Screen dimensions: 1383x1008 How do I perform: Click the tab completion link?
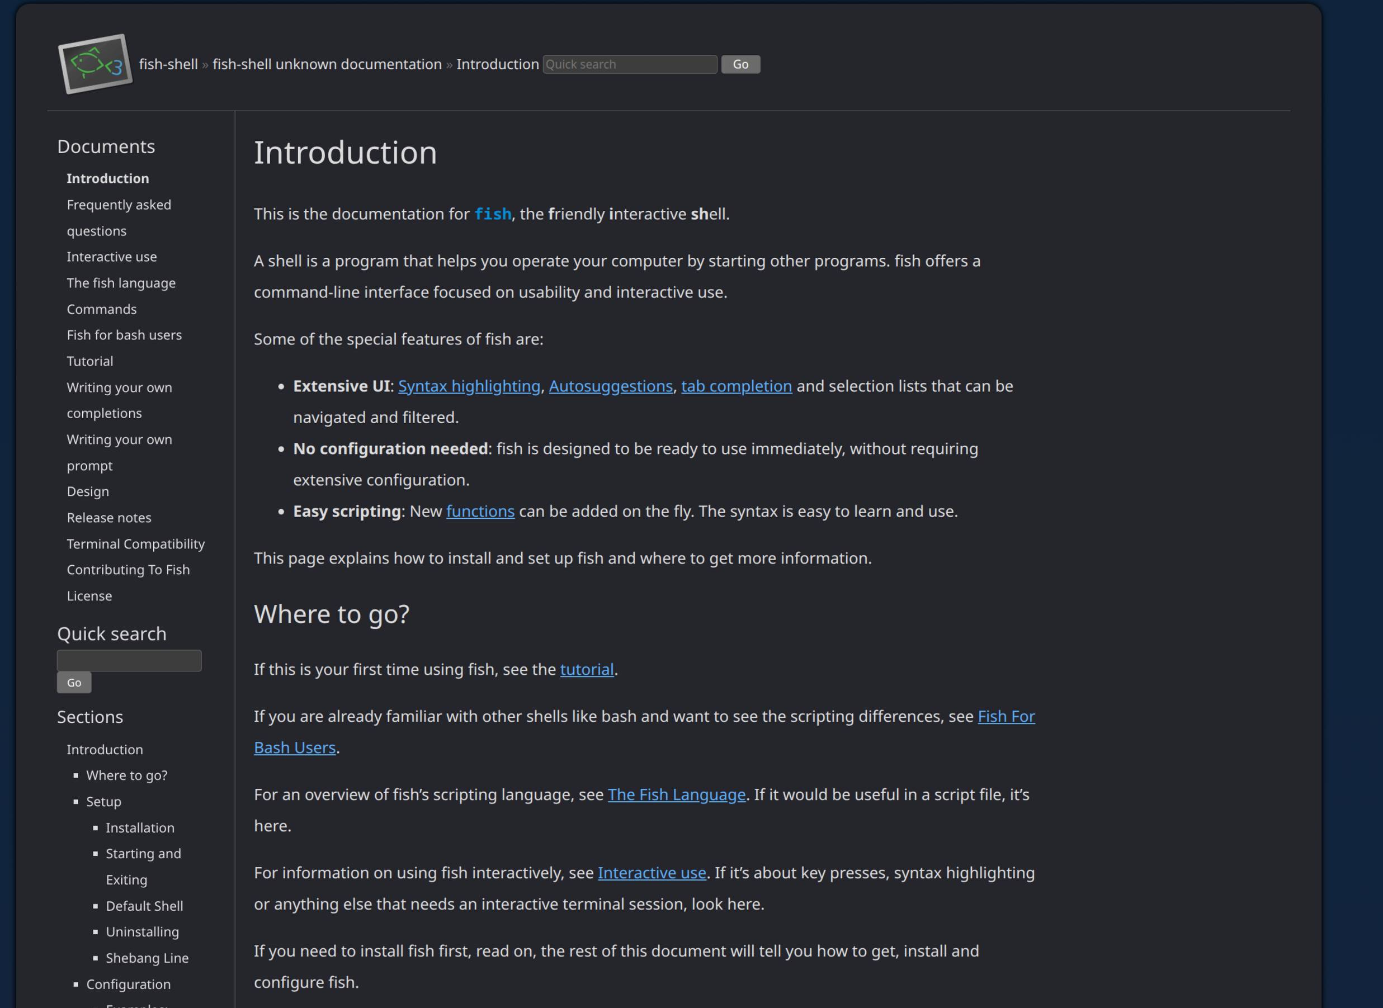(736, 386)
